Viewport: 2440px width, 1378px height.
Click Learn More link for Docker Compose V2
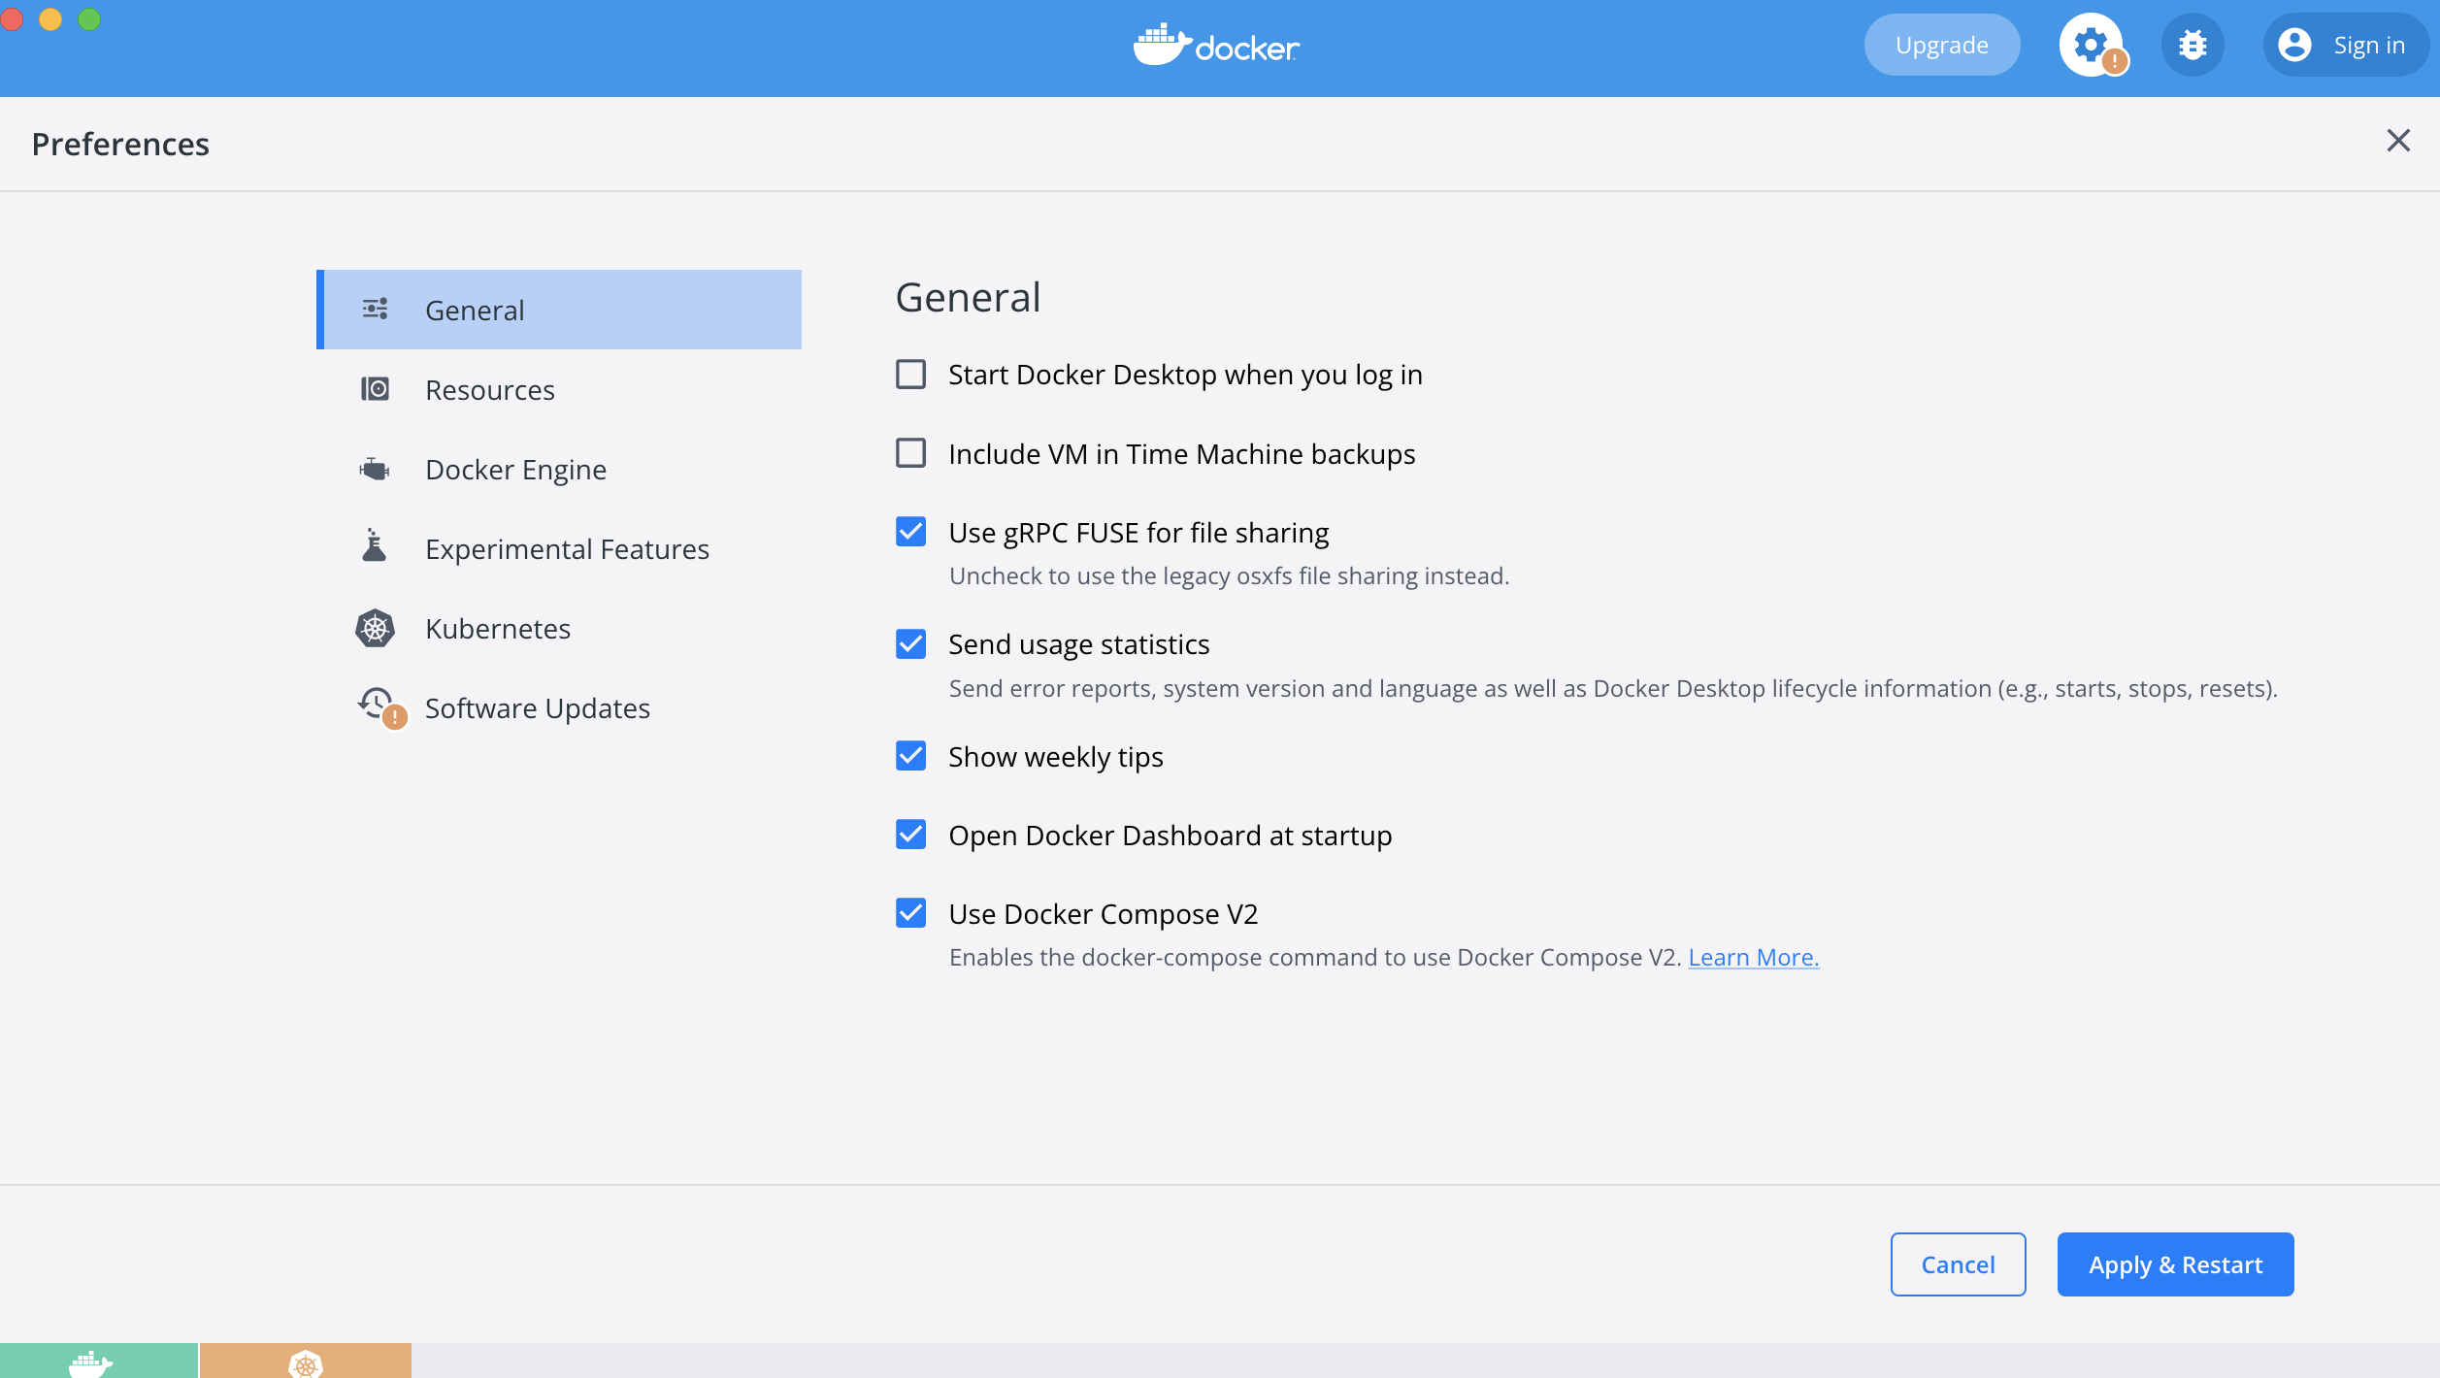pyautogui.click(x=1753, y=957)
